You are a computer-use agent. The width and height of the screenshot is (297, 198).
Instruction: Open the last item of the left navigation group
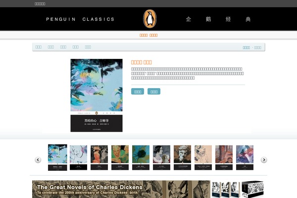point(88,47)
